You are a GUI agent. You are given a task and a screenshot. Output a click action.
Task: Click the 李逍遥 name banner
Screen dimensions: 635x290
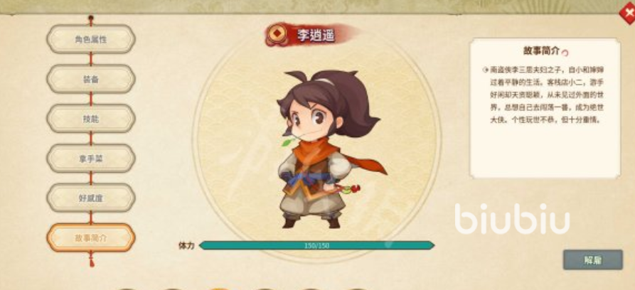point(313,34)
